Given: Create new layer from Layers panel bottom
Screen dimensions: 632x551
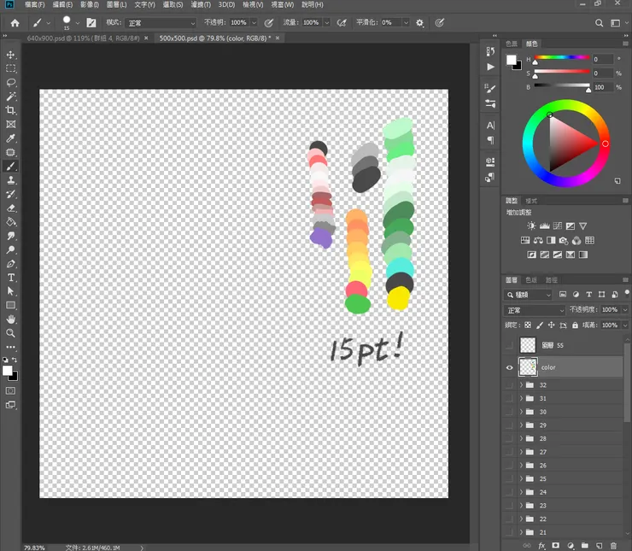Looking at the screenshot, I should pyautogui.click(x=599, y=544).
